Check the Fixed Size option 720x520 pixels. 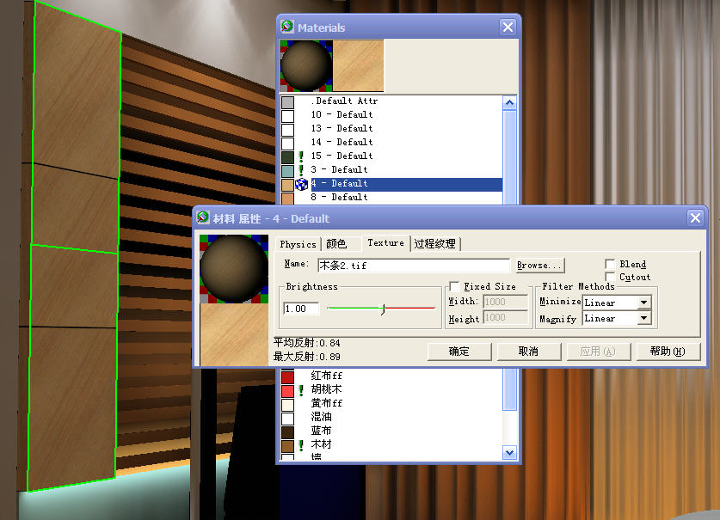[x=455, y=287]
